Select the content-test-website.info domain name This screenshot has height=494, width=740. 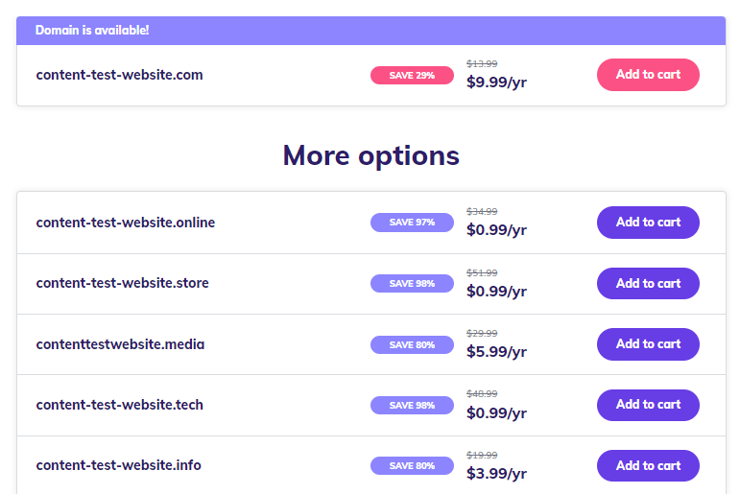pyautogui.click(x=118, y=465)
